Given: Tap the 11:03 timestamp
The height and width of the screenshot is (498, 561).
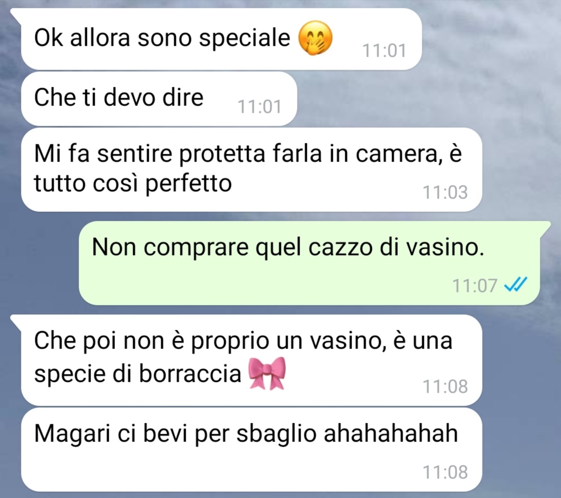Looking at the screenshot, I should pos(445,192).
